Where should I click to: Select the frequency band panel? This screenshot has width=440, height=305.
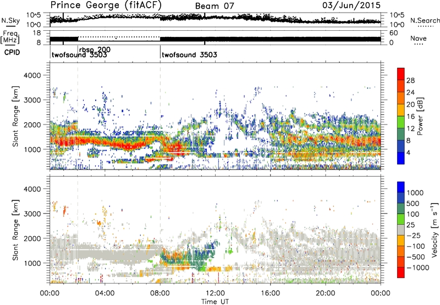215,37
